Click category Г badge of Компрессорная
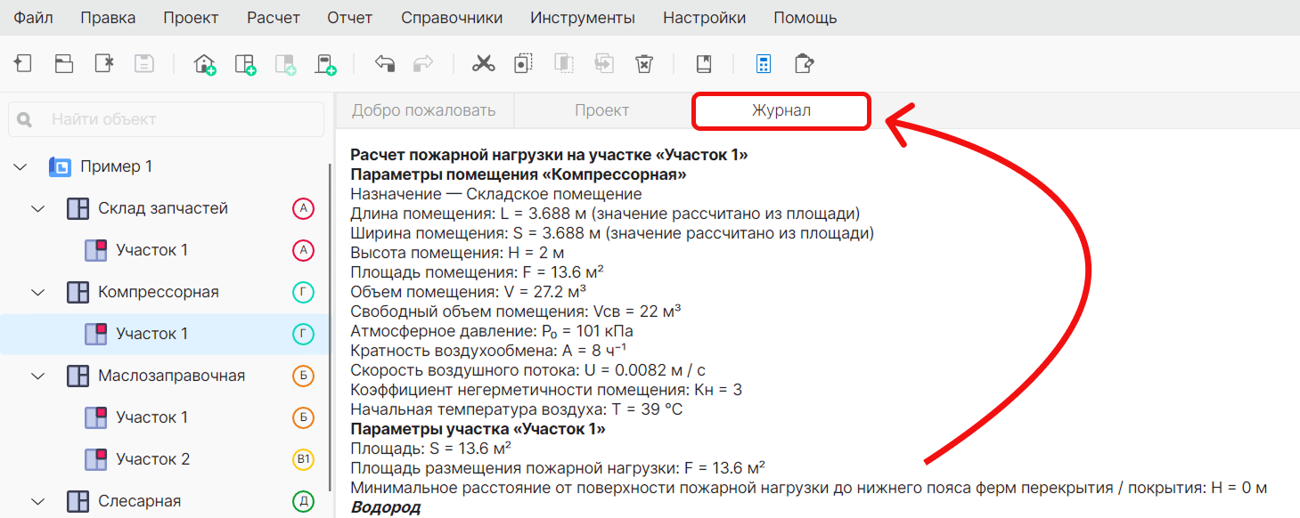This screenshot has height=518, width=1300. point(304,292)
